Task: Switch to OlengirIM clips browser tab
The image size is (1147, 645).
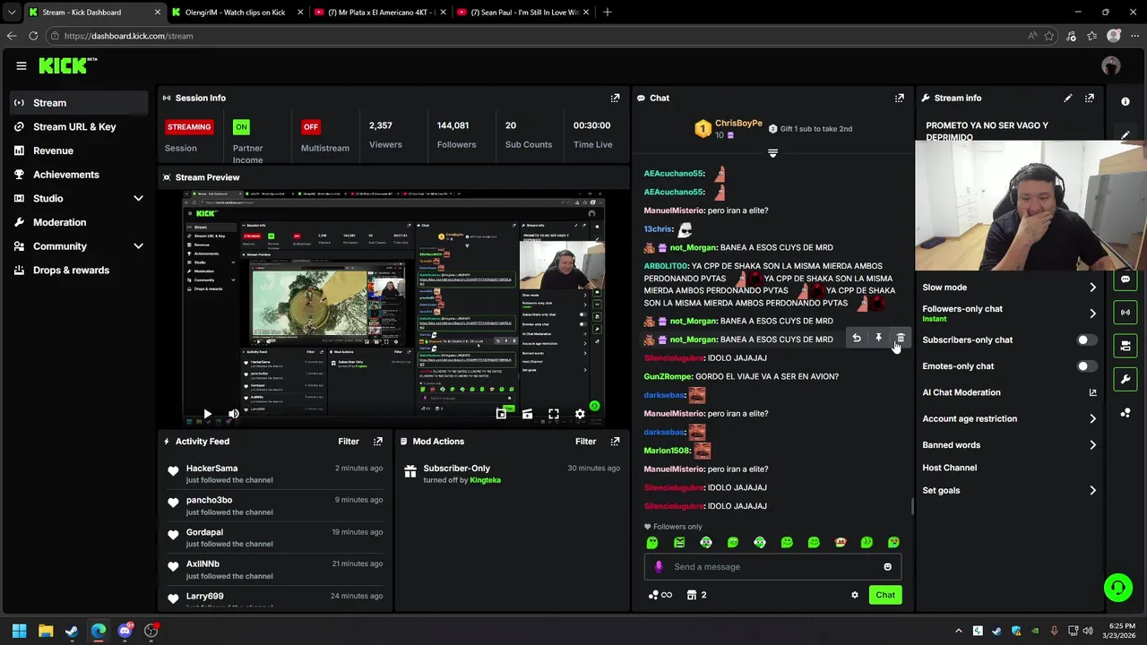Action: (237, 13)
